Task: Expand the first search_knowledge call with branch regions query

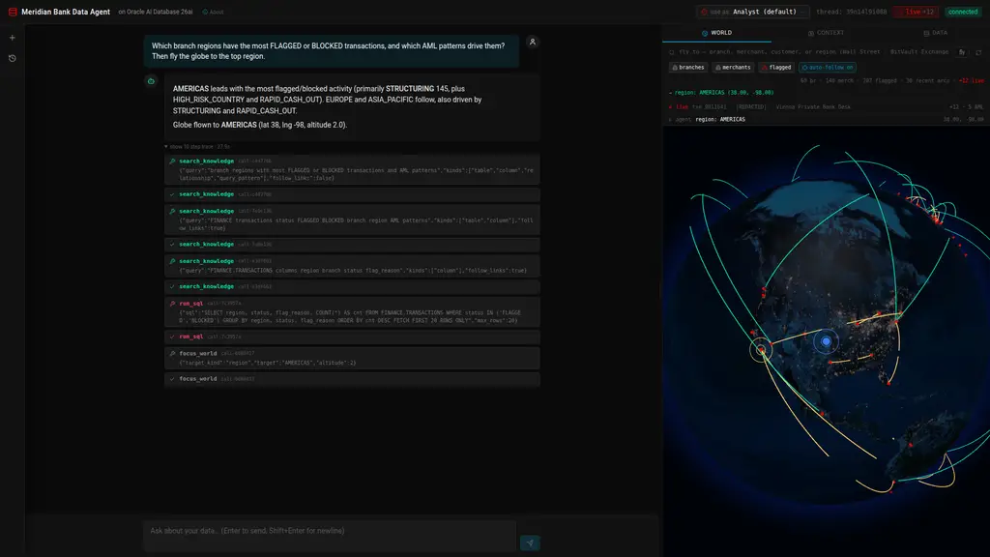Action: pyautogui.click(x=352, y=170)
